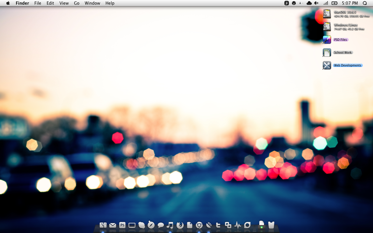
Task: Open the Window menu
Action: coord(92,3)
